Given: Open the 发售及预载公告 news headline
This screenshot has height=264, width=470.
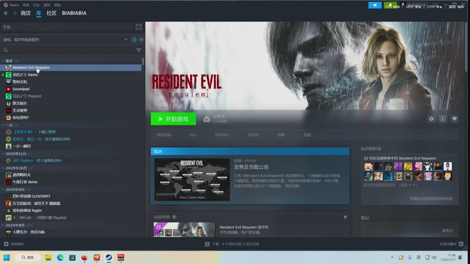Looking at the screenshot, I should click(251, 167).
